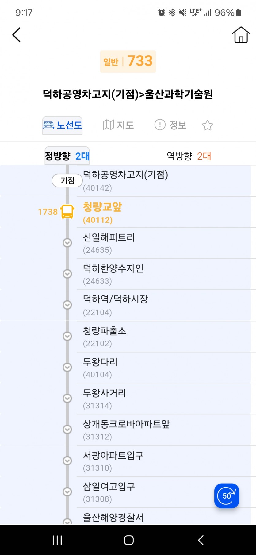Expand the 덕하한양수자인 stop chevron
Viewport: 256px width, 555px height.
[67, 274]
